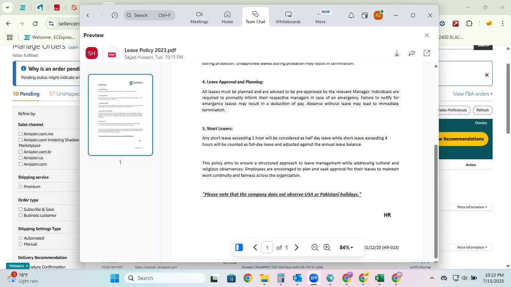Screen dimensions: 511x287
Task: Click the page number field
Action: (x=267, y=247)
